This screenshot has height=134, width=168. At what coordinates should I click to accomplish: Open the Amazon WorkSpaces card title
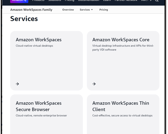point(39,40)
